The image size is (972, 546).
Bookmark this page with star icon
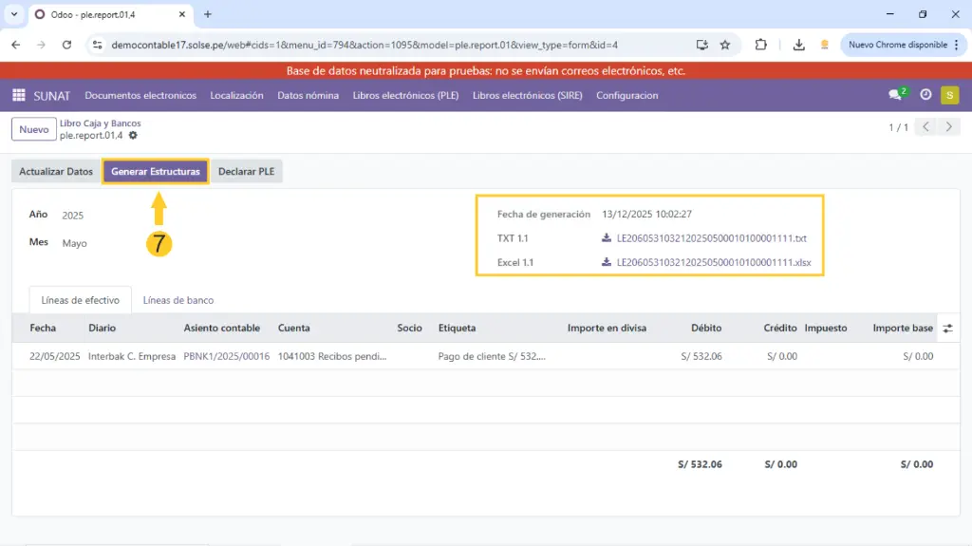click(725, 45)
